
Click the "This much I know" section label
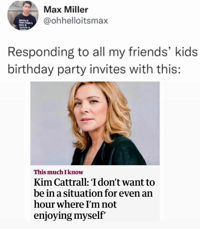pyautogui.click(x=59, y=172)
